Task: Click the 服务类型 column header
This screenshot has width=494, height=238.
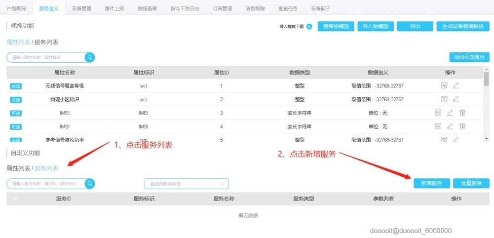Action: click(304, 199)
